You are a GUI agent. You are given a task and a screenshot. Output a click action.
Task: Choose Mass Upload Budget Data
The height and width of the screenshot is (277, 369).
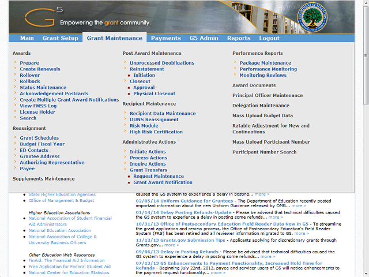[x=263, y=115]
